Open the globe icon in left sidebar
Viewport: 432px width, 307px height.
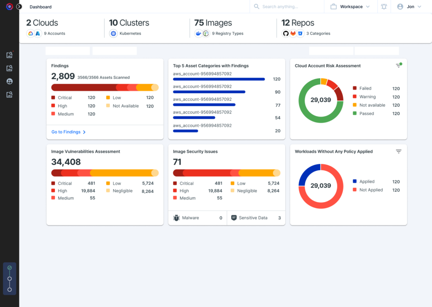[x=9, y=81]
